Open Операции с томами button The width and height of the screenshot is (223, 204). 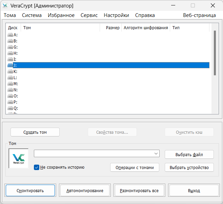point(135,168)
